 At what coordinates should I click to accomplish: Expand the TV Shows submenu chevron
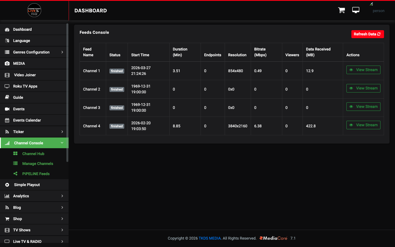coord(62,230)
